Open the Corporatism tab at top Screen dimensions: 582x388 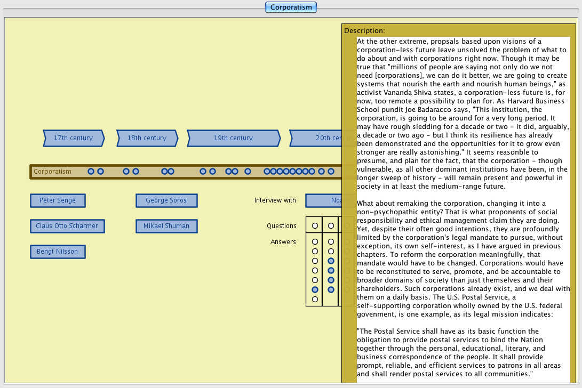tap(291, 7)
